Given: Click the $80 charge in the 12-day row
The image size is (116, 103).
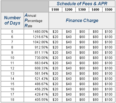Looking at the screenshot, I should 95,68.
